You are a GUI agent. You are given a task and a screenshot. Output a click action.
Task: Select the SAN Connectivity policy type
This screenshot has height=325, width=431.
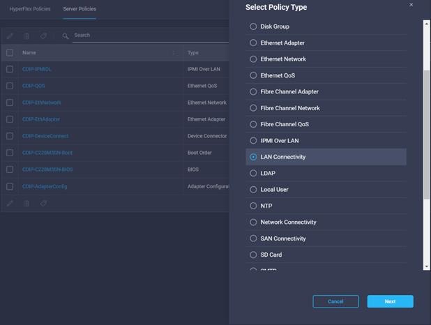coord(253,239)
